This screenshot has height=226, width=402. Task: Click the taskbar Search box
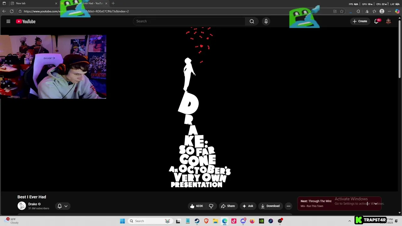point(150,221)
